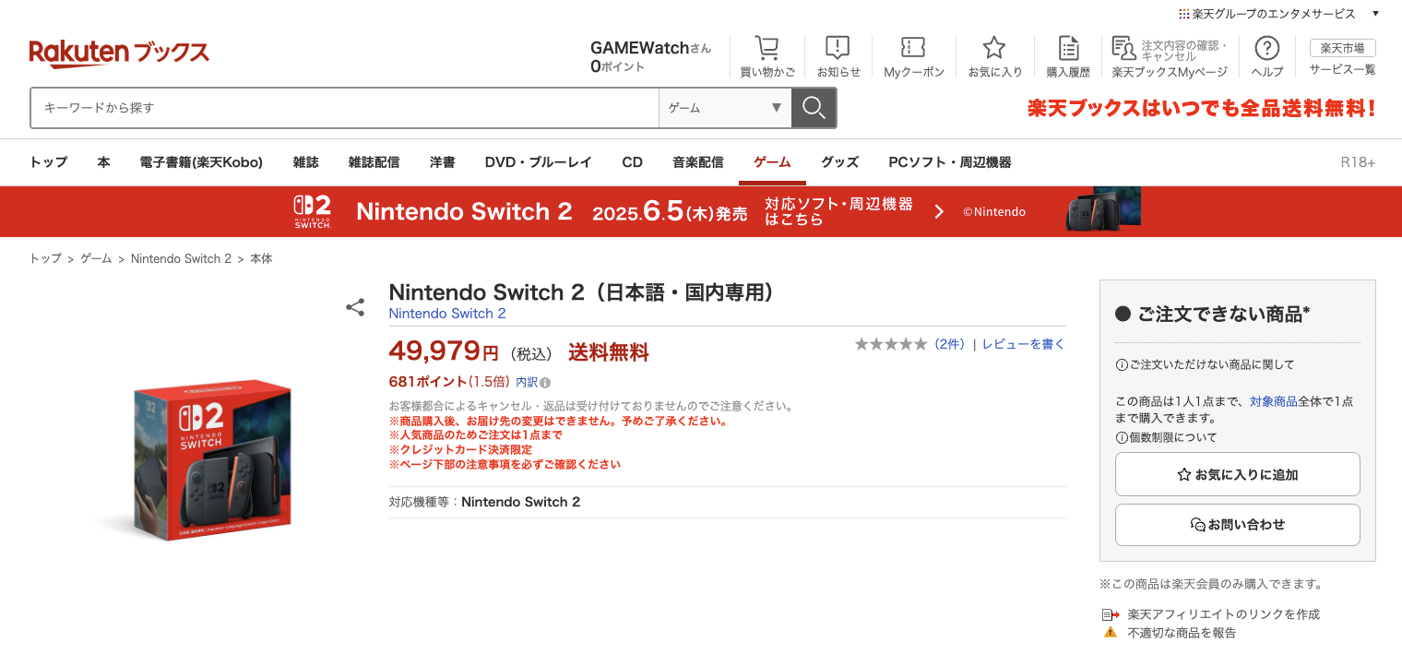The width and height of the screenshot is (1402, 654).
Task: Open 購入履歴 purchase history
Action: click(1067, 55)
